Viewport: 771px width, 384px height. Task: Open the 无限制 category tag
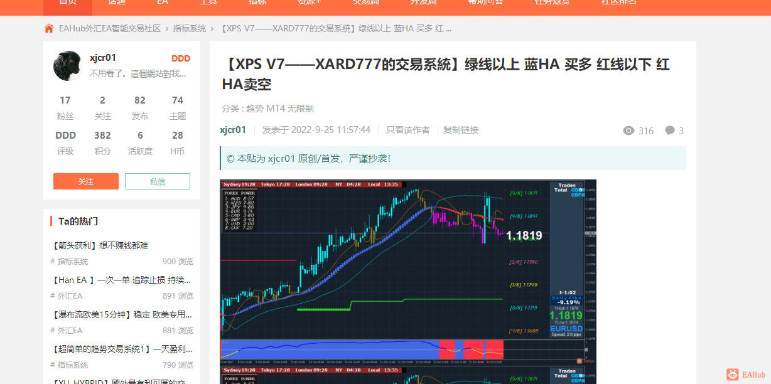tap(301, 109)
